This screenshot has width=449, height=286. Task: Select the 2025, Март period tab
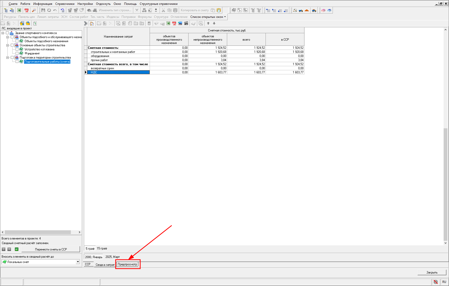[x=113, y=257]
